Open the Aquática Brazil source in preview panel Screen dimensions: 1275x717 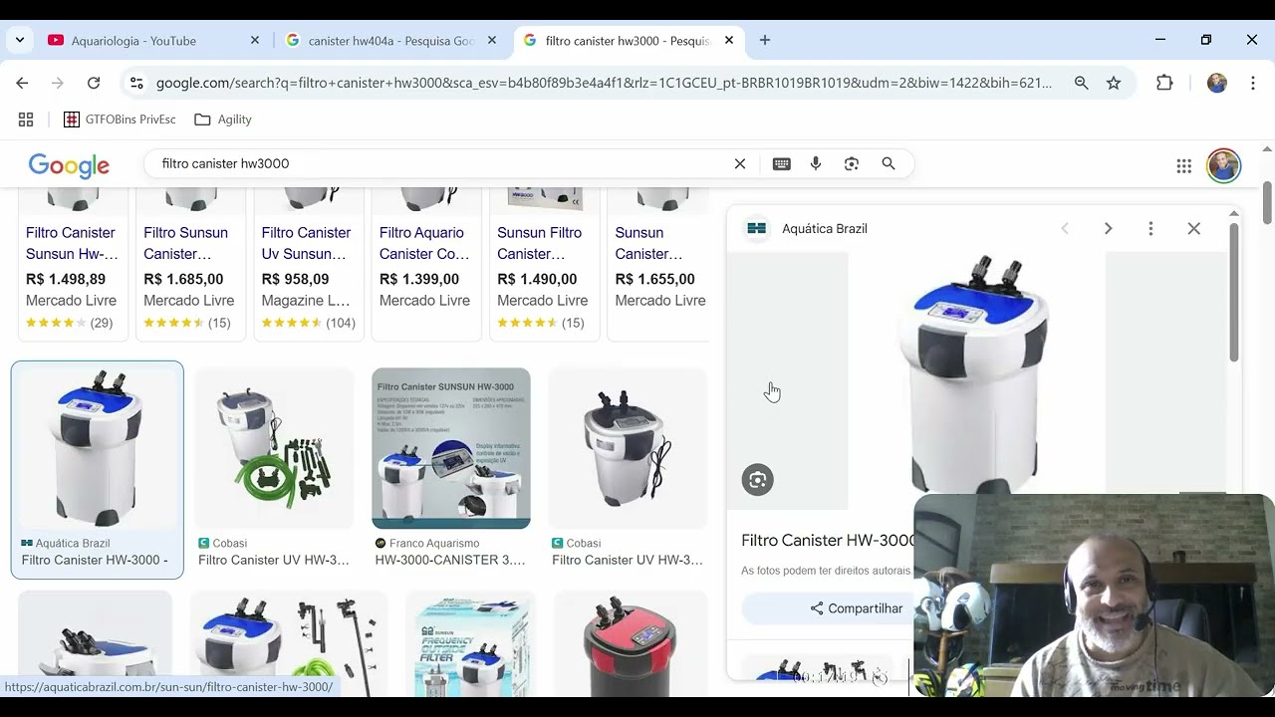(808, 229)
